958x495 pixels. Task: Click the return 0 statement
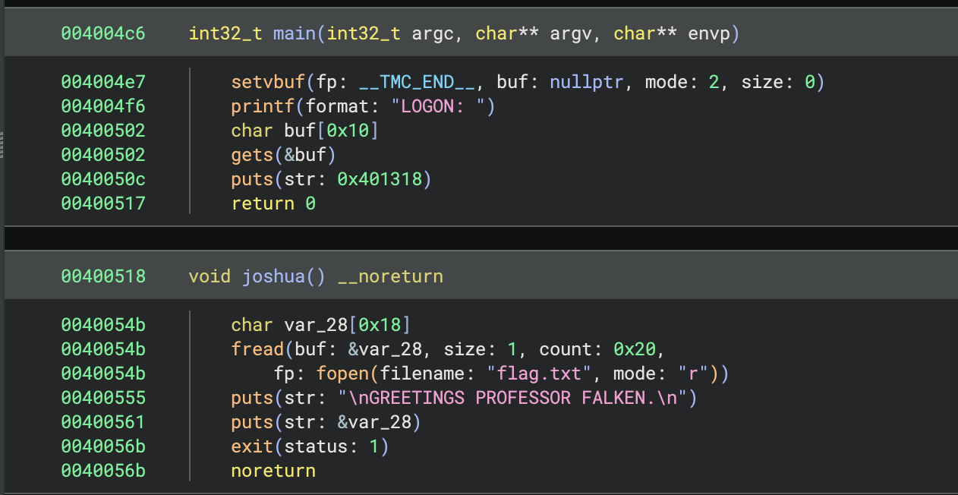tap(273, 203)
